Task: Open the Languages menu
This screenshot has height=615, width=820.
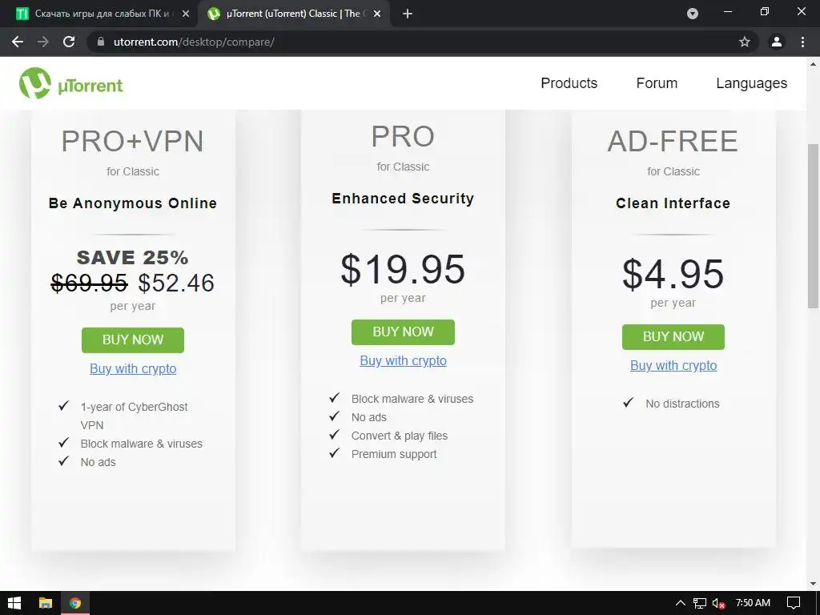Action: (751, 83)
